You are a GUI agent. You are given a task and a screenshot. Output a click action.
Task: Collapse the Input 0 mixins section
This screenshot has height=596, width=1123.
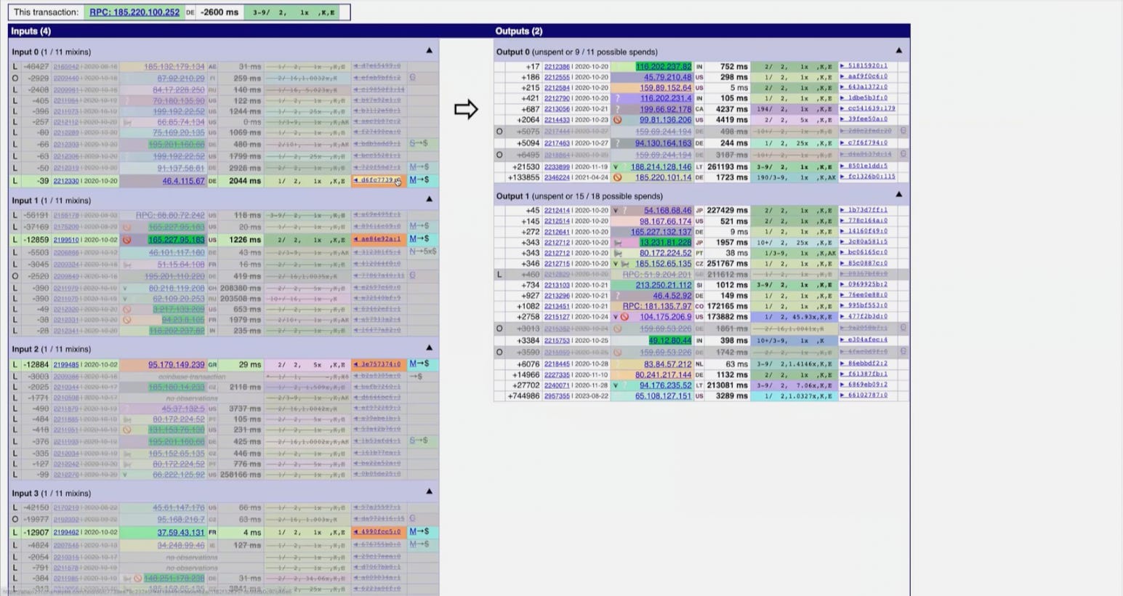tap(429, 51)
